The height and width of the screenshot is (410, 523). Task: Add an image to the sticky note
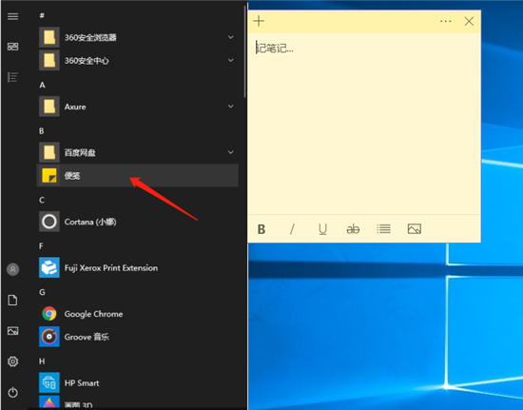(415, 229)
